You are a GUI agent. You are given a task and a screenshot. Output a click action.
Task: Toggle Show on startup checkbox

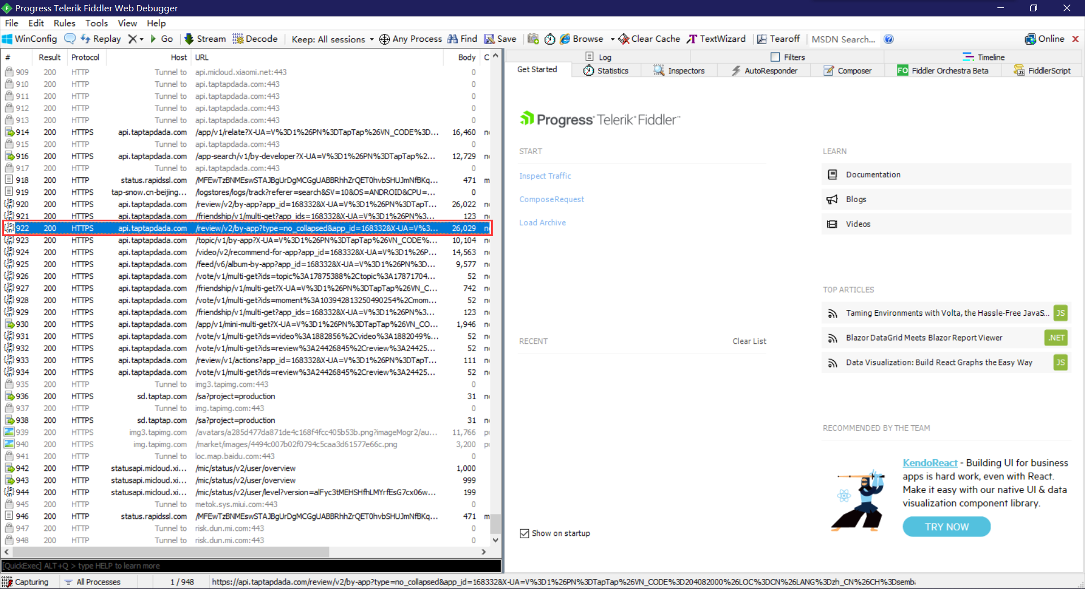(x=524, y=533)
